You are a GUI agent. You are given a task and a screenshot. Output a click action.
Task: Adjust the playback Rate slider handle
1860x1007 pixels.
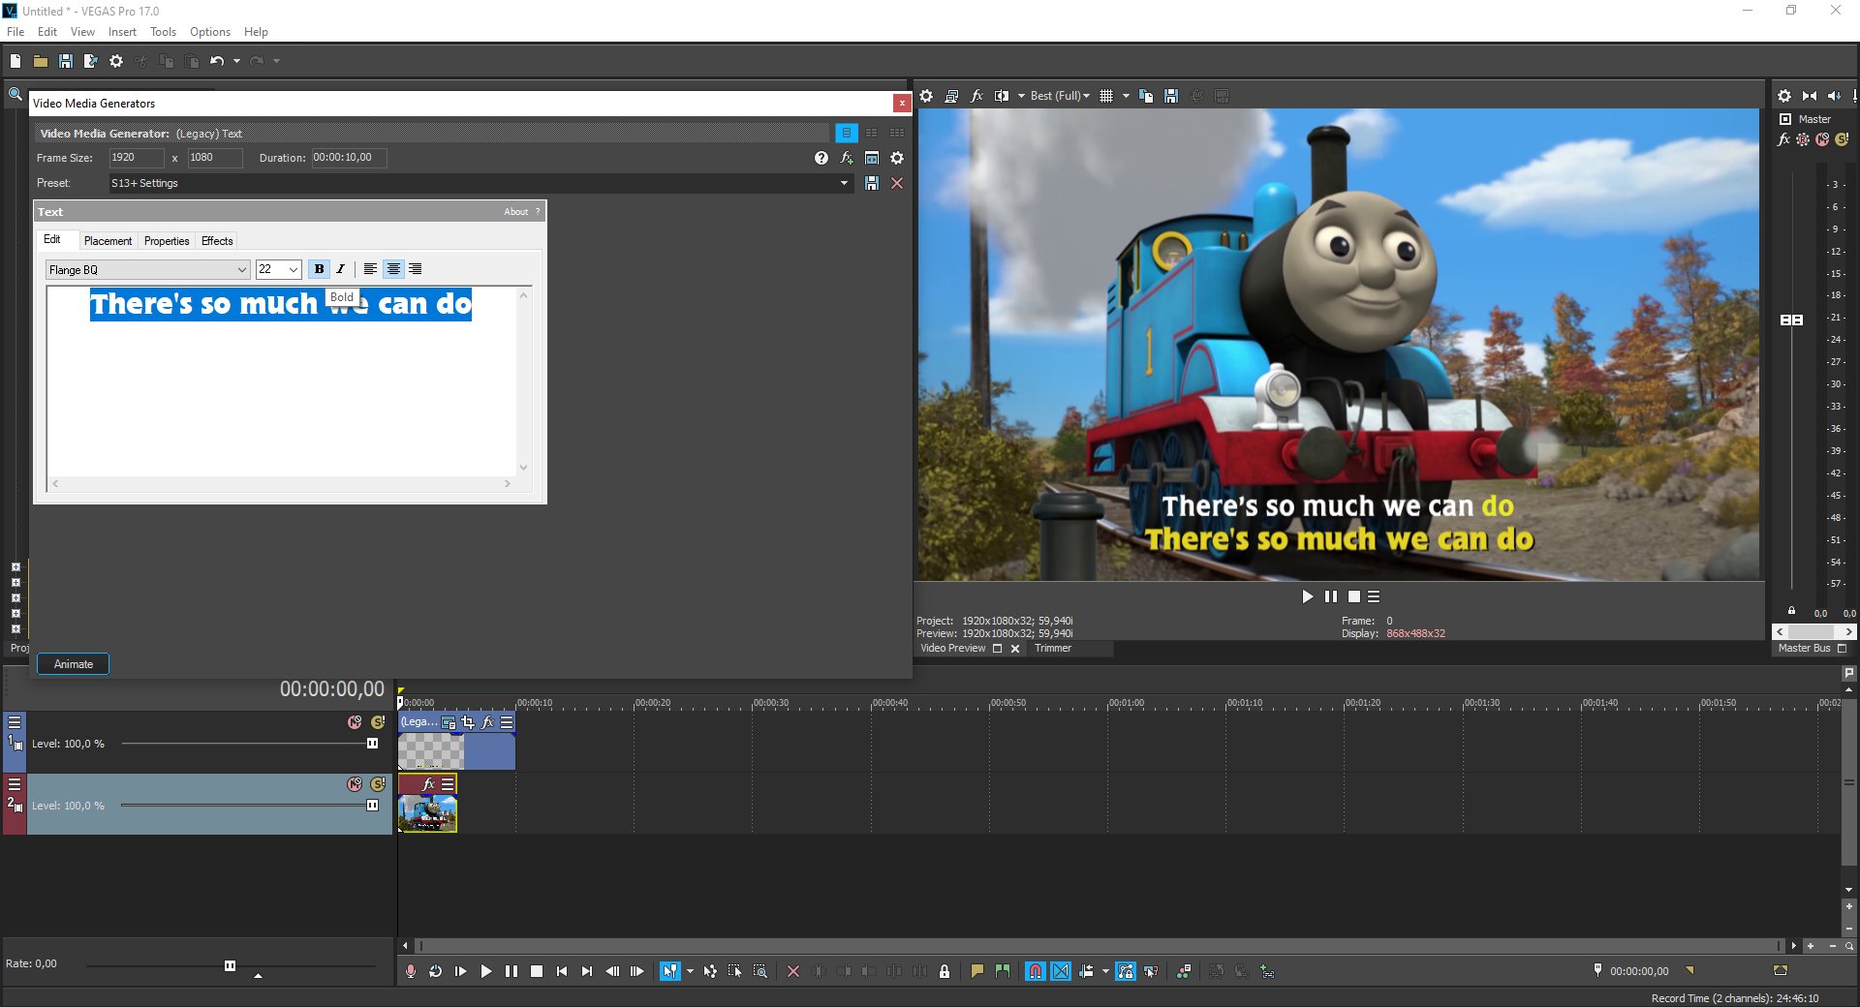pos(230,965)
